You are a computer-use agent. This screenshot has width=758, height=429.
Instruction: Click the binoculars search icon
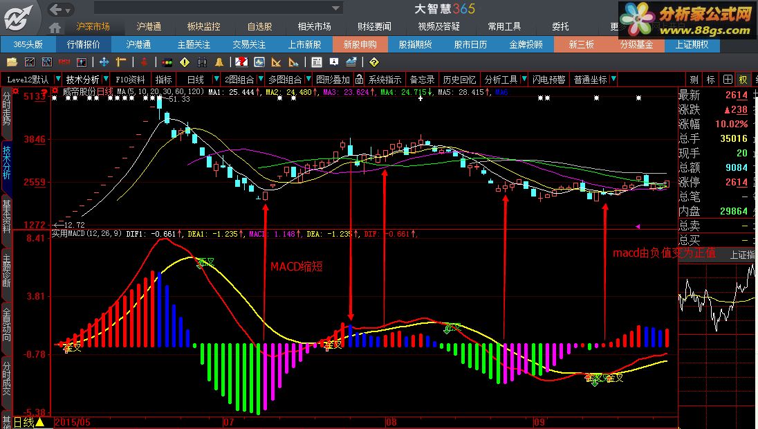click(202, 62)
